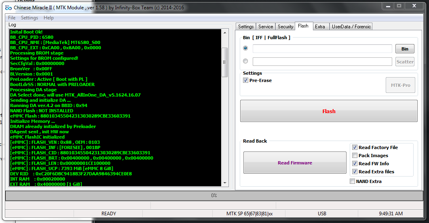
Task: Select the Flash tab
Action: click(303, 26)
